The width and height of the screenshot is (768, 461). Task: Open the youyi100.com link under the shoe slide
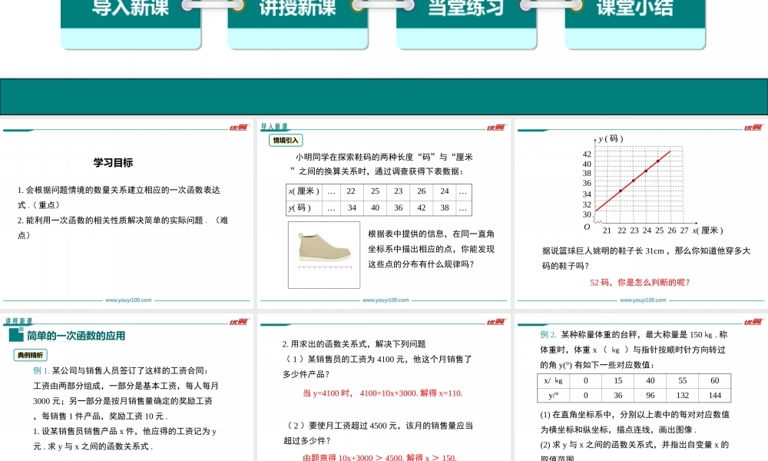385,300
